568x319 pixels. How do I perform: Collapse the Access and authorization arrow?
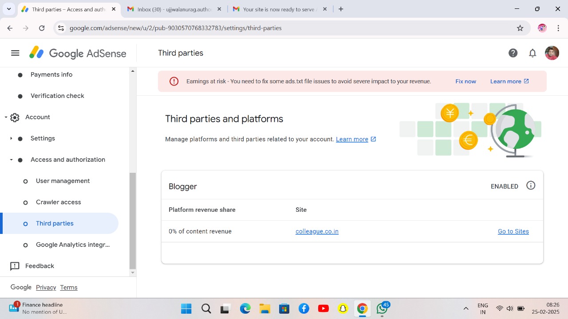11,160
